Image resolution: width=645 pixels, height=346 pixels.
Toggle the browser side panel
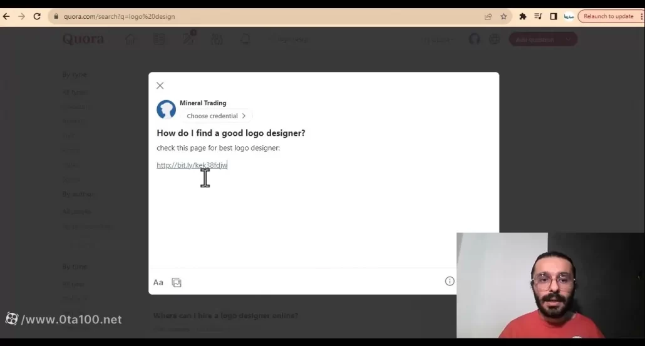pos(554,16)
